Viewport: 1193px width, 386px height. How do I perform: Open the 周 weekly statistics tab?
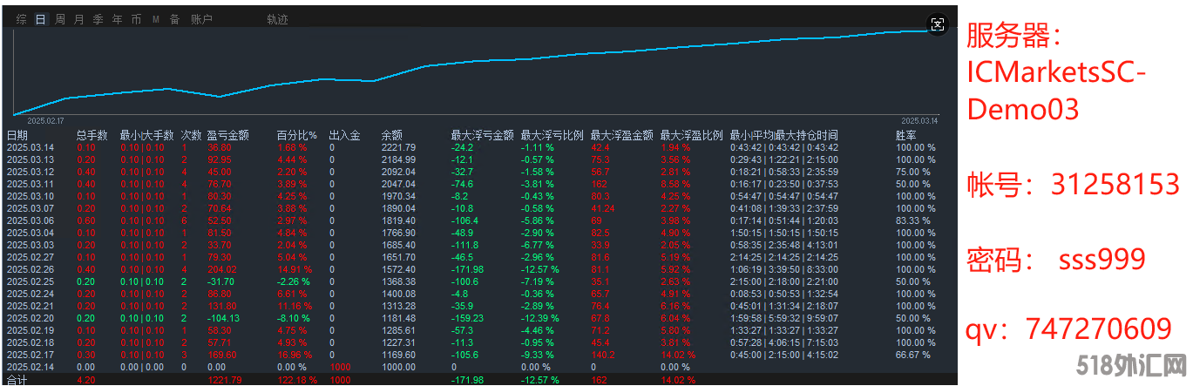point(59,19)
